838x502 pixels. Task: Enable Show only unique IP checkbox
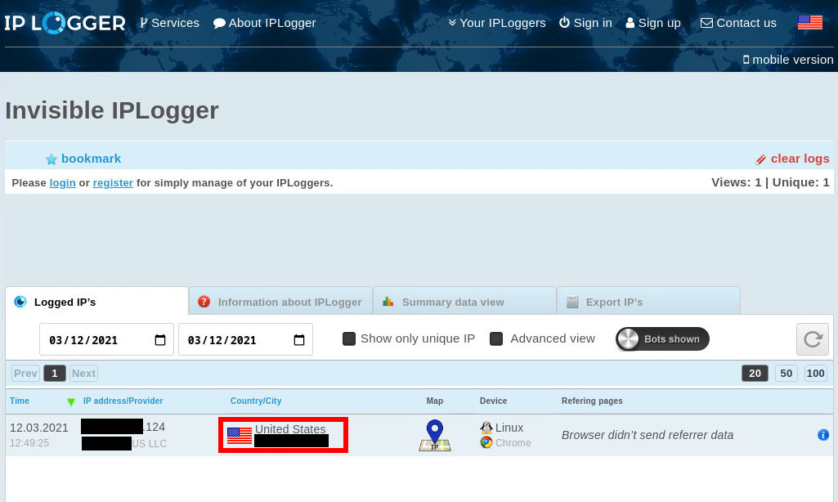tap(349, 338)
